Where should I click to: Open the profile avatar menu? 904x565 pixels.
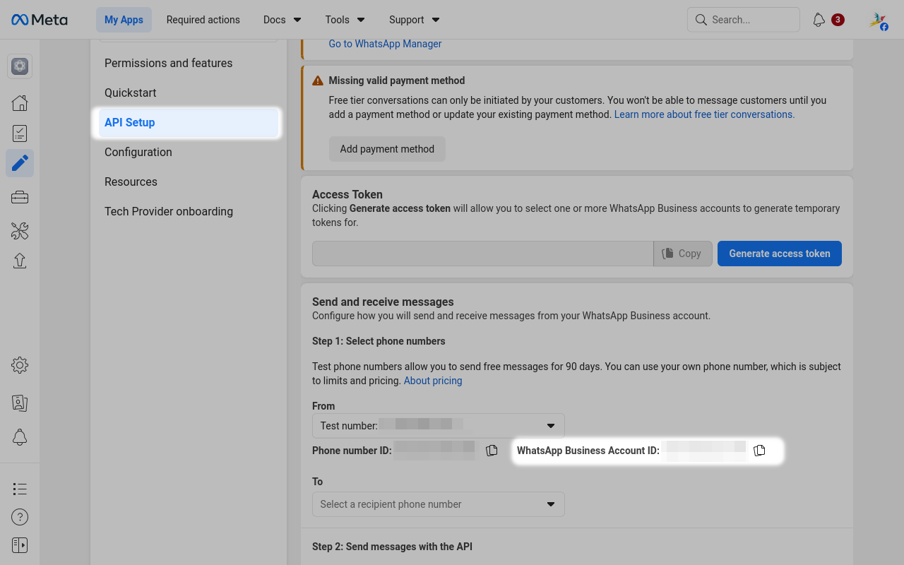[x=878, y=20]
